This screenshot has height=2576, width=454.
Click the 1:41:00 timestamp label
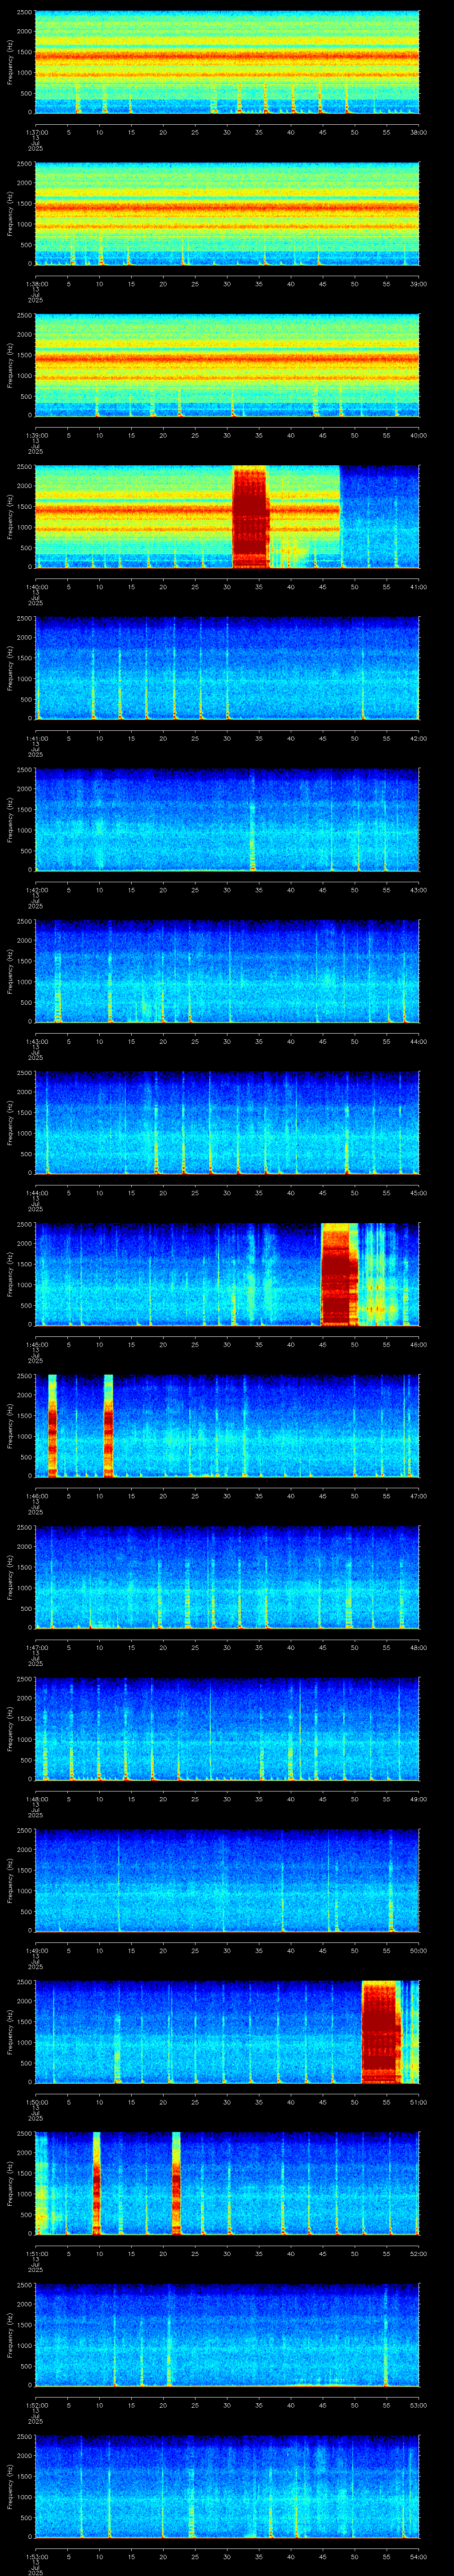click(36, 738)
